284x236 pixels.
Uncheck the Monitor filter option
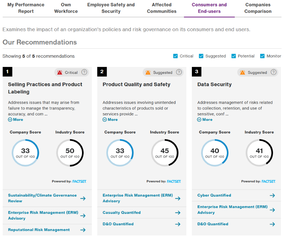262,56
